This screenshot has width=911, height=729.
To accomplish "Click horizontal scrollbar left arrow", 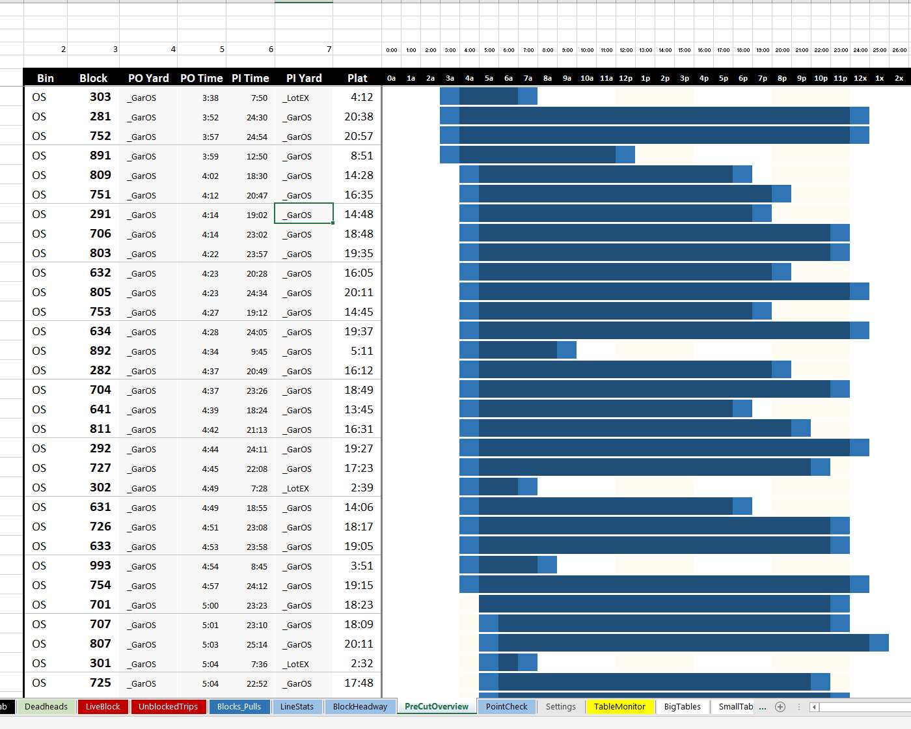I will click(x=814, y=707).
